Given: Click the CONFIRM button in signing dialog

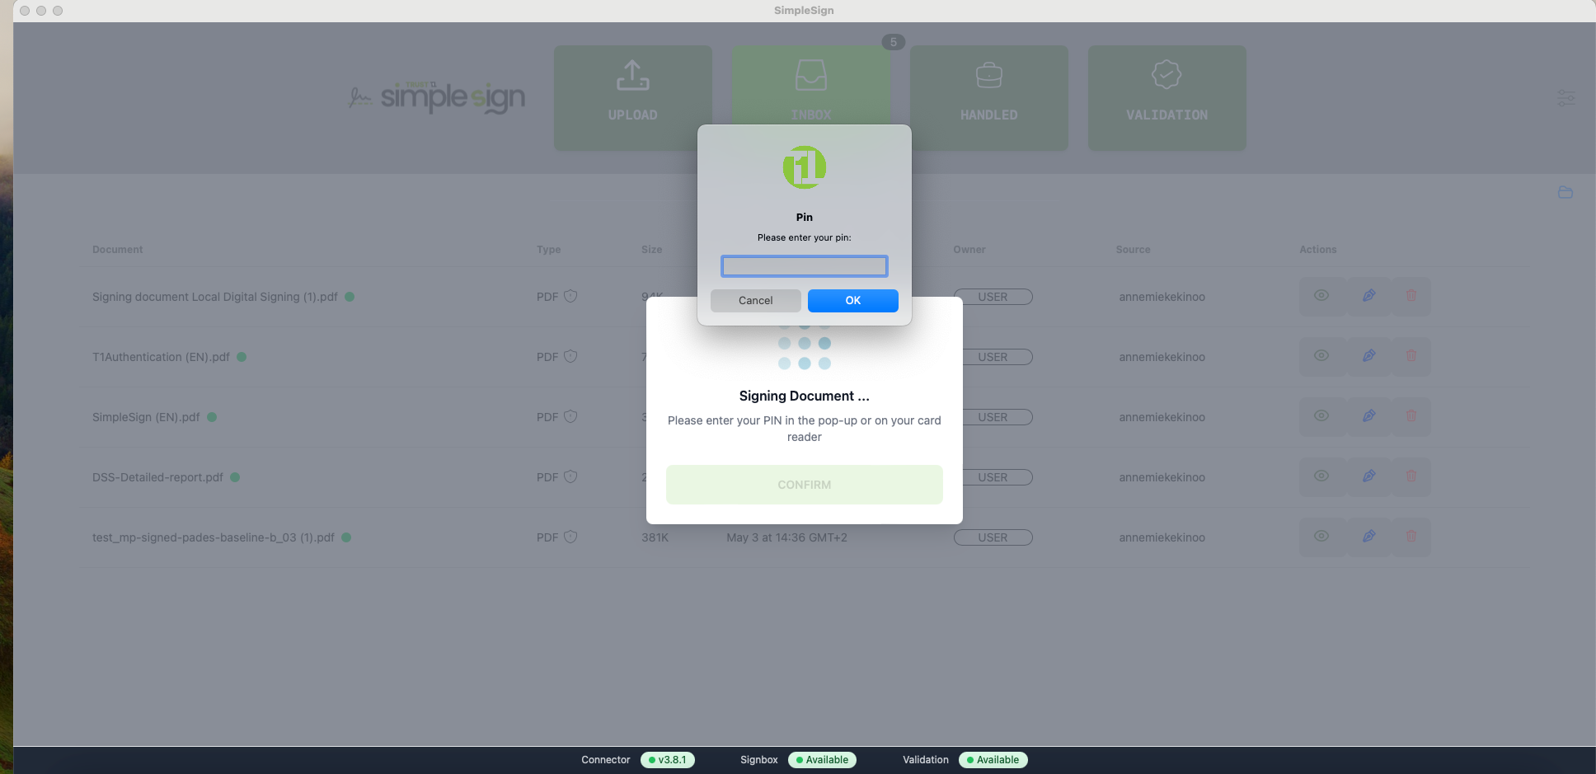Looking at the screenshot, I should 804,485.
